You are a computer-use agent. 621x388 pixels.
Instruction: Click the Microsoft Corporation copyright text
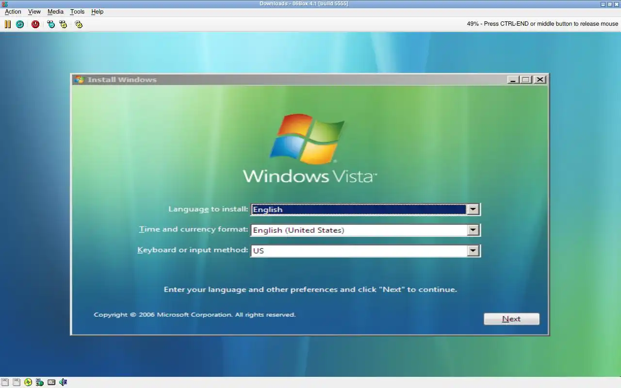tap(195, 315)
